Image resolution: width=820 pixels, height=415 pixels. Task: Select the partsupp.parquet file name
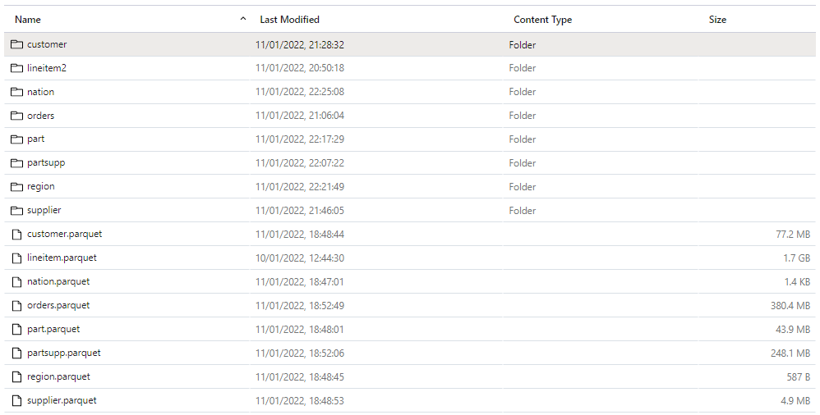point(64,353)
